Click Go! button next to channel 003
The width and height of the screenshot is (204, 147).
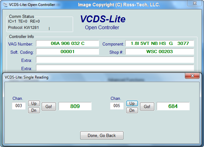[49, 106]
